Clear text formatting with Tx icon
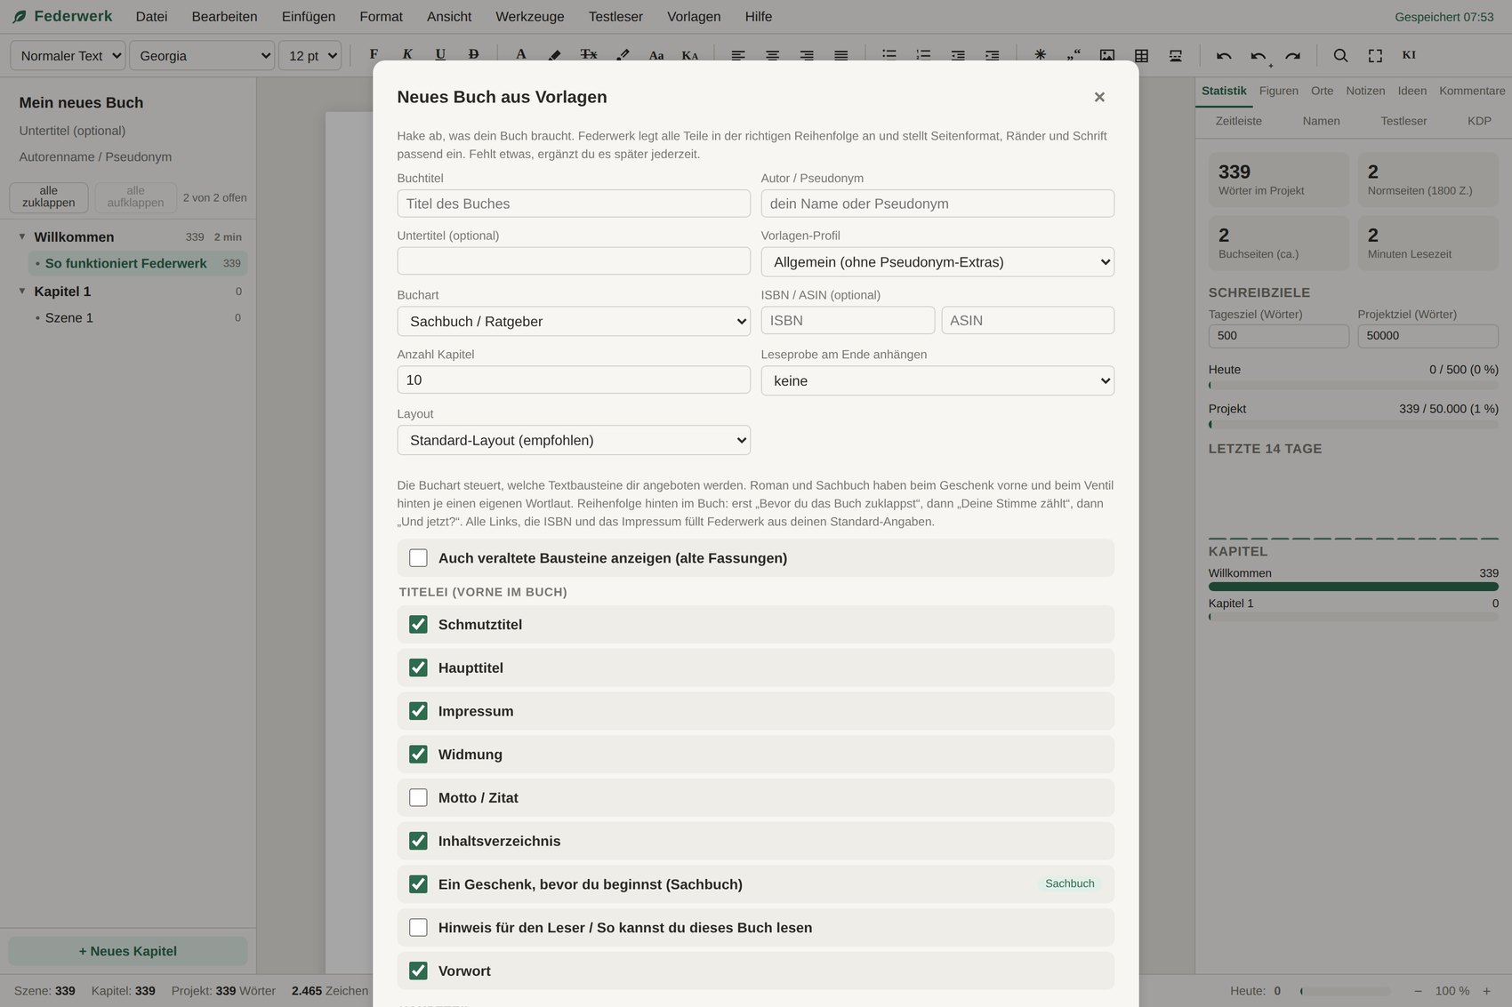Image resolution: width=1512 pixels, height=1007 pixels. tap(589, 55)
